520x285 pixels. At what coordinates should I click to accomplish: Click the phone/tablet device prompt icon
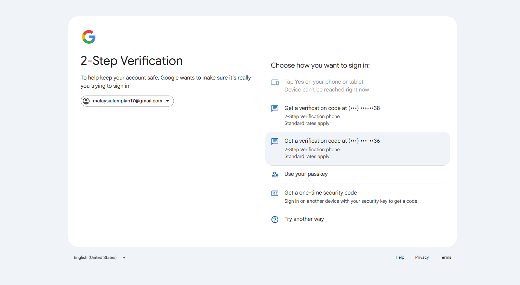[275, 82]
